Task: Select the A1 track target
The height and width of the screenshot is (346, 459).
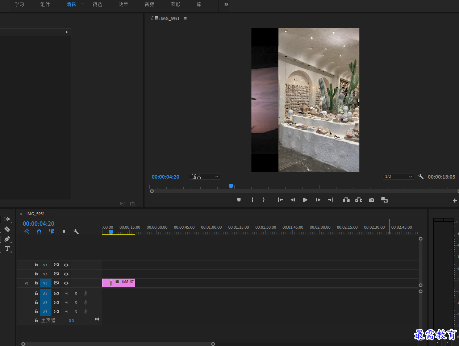Action: (45, 293)
